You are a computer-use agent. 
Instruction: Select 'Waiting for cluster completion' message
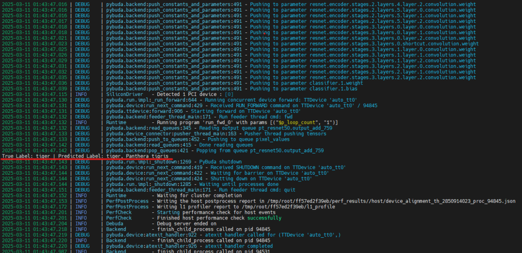click(199, 196)
